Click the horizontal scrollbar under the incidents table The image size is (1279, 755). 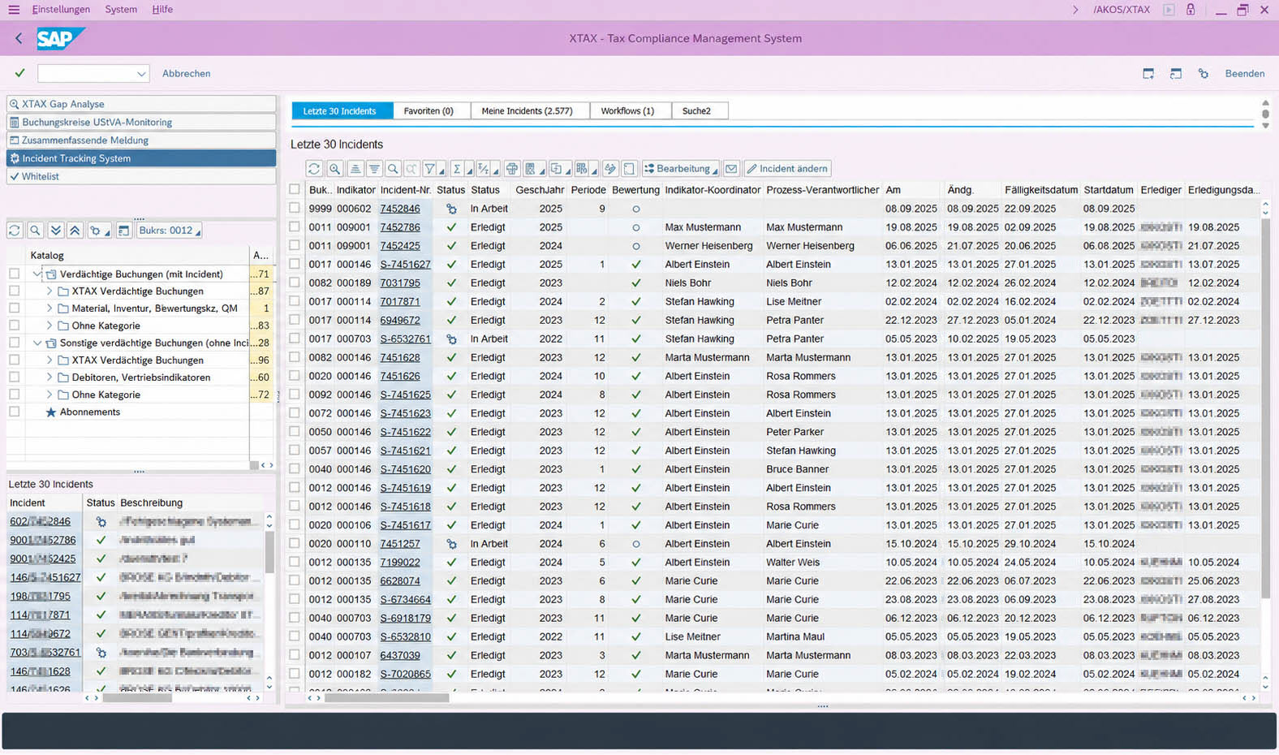(x=387, y=698)
